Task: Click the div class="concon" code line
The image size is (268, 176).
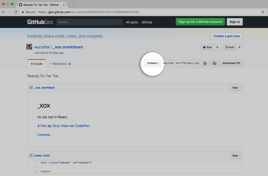Action: pyautogui.click(x=66, y=163)
